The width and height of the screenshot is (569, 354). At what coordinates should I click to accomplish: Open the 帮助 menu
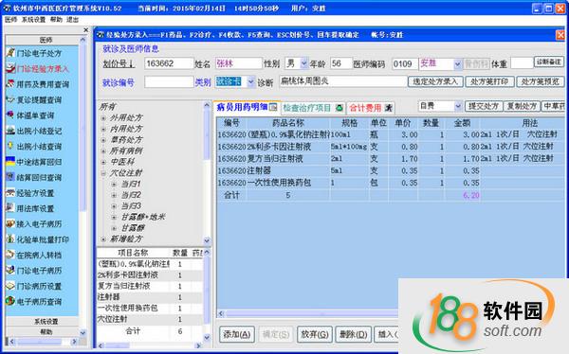click(56, 20)
